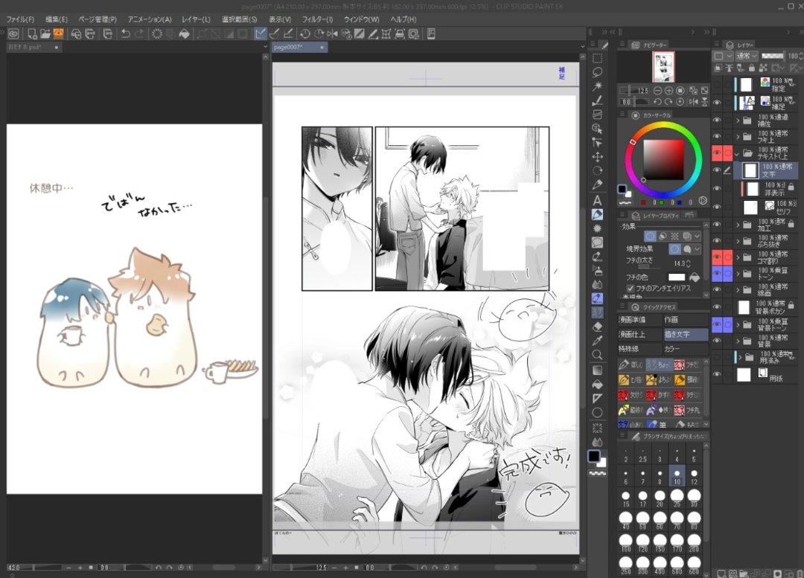The image size is (804, 578).
Task: Click the Flip horizontal icon in command bar
Action: click(x=332, y=33)
